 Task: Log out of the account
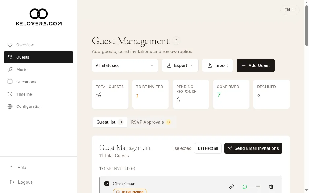tap(38, 182)
